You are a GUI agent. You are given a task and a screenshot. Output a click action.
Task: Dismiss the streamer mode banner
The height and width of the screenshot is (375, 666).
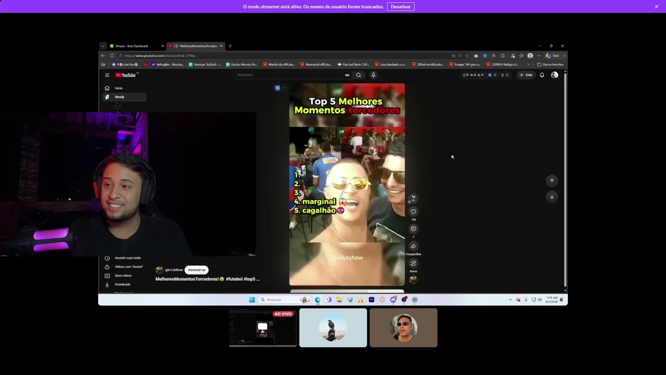[657, 6]
